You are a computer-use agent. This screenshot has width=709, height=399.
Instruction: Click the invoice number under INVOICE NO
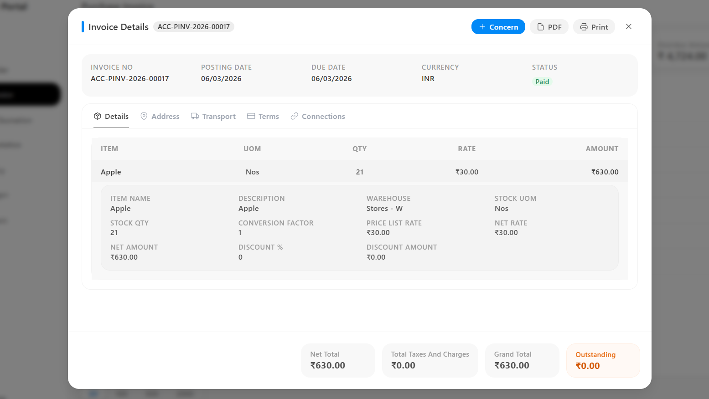click(130, 78)
